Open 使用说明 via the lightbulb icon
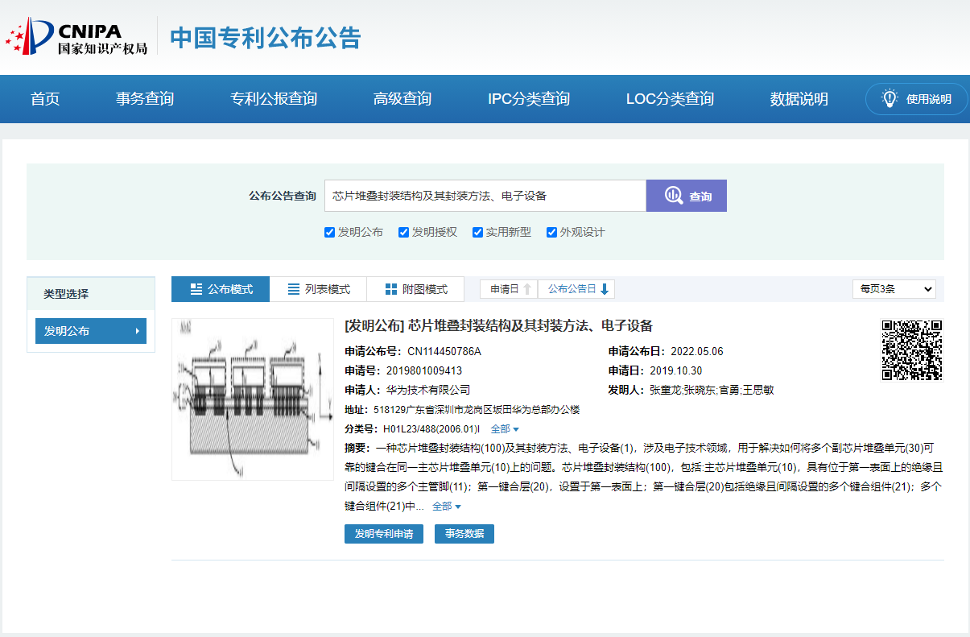Screen dimensions: 970x637 tap(889, 99)
